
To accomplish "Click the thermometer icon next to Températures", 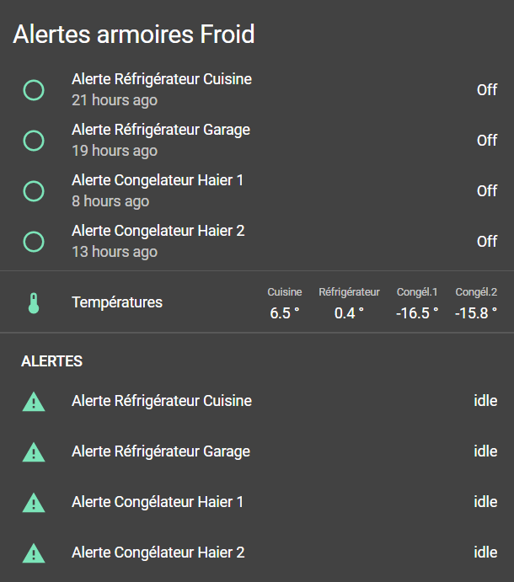I will 34,302.
